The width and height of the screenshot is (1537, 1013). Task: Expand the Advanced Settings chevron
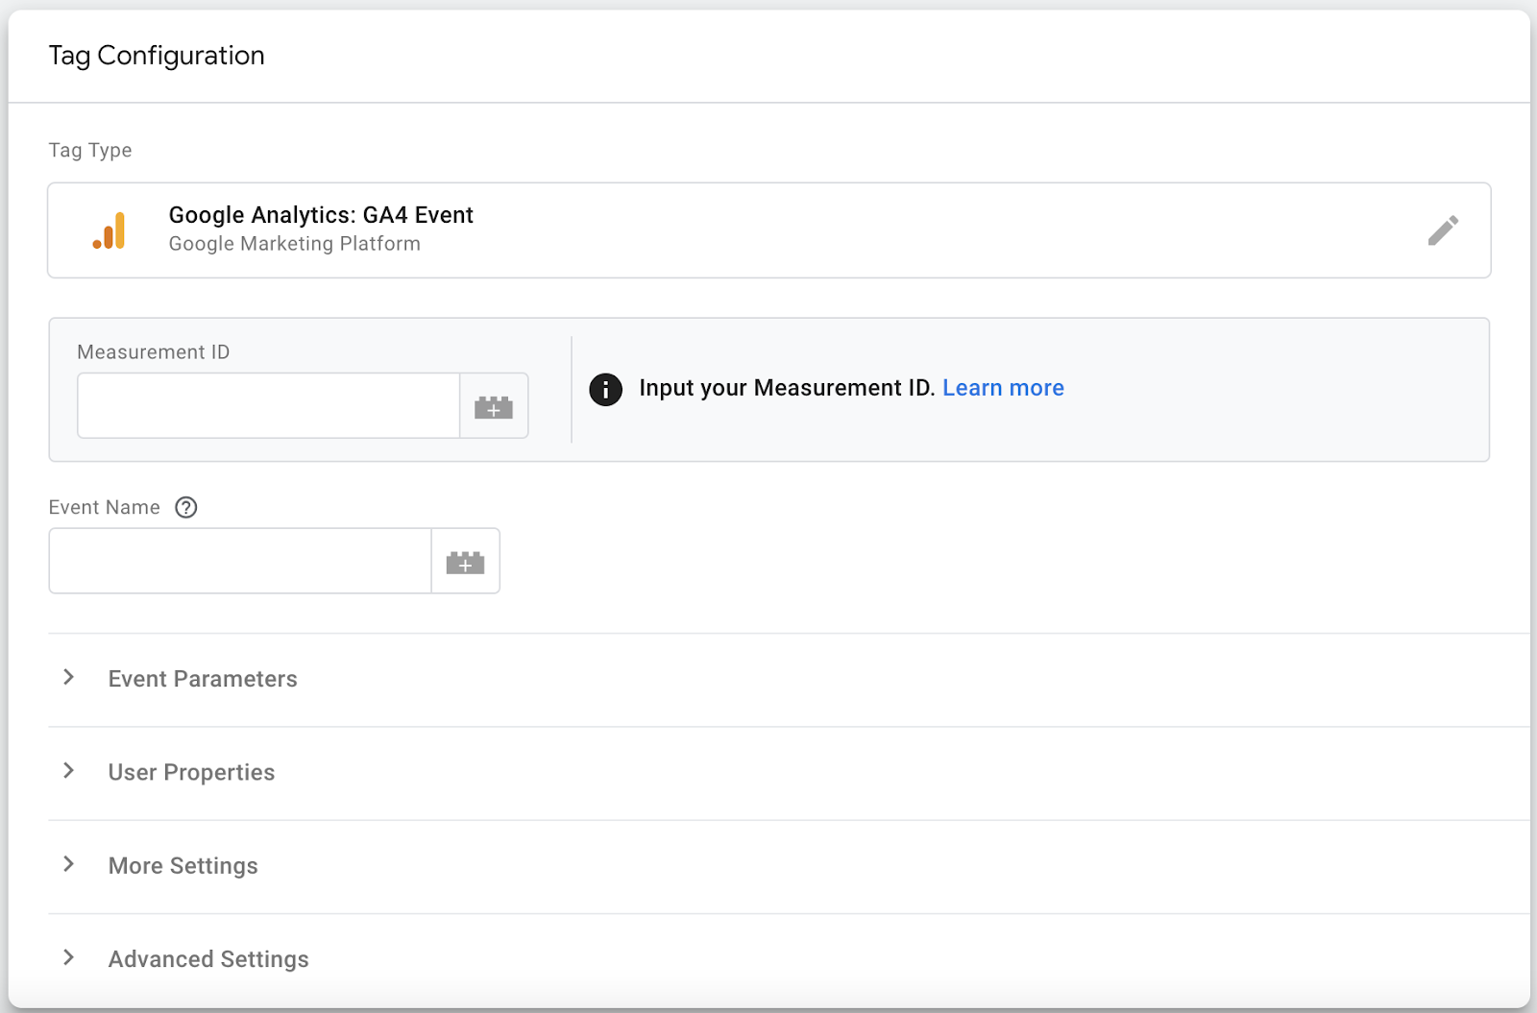(x=68, y=957)
